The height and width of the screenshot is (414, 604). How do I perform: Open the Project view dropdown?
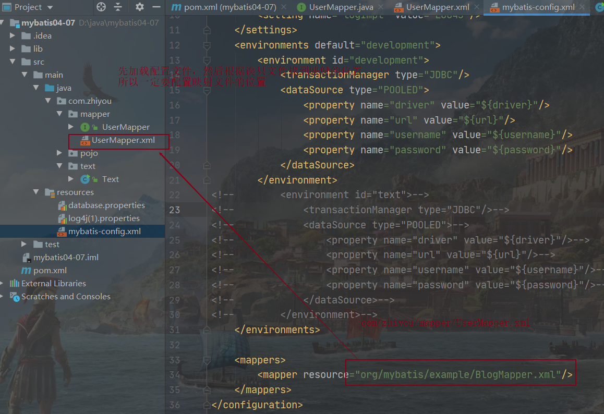pyautogui.click(x=50, y=7)
